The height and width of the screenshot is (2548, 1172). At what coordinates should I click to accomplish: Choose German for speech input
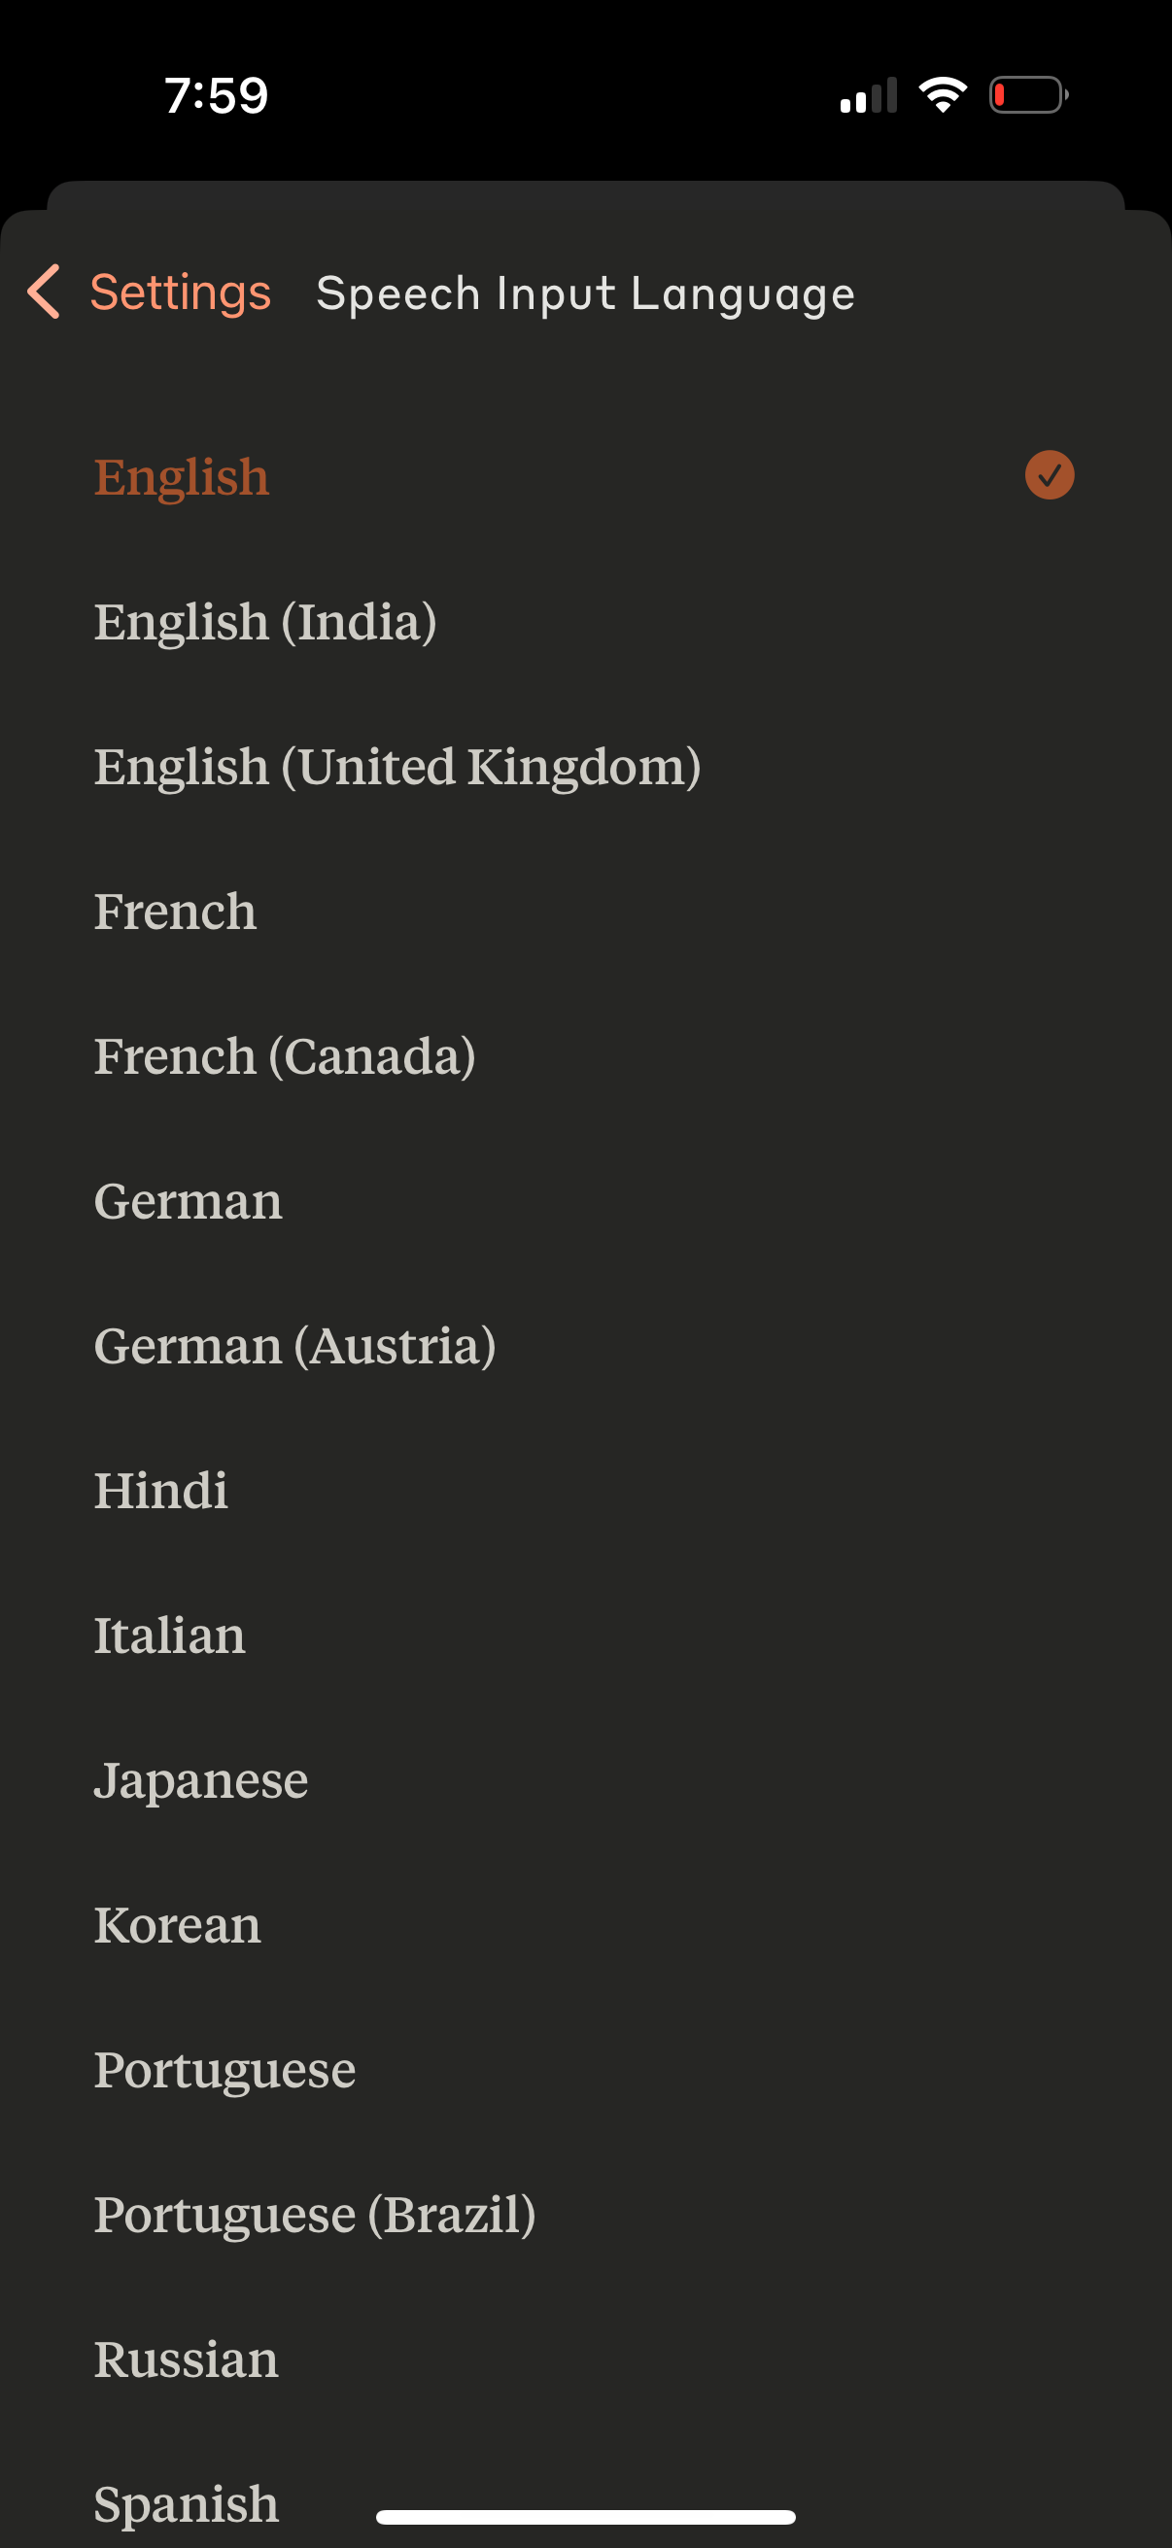click(x=187, y=1199)
